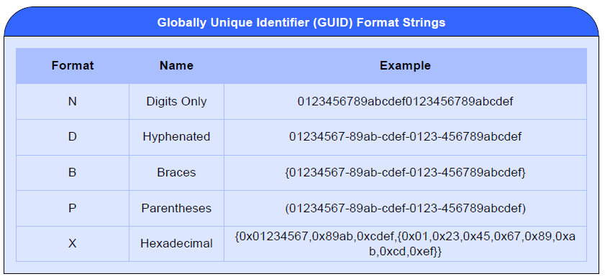Select the example GUID in parentheses
The image size is (605, 279).
tap(405, 208)
